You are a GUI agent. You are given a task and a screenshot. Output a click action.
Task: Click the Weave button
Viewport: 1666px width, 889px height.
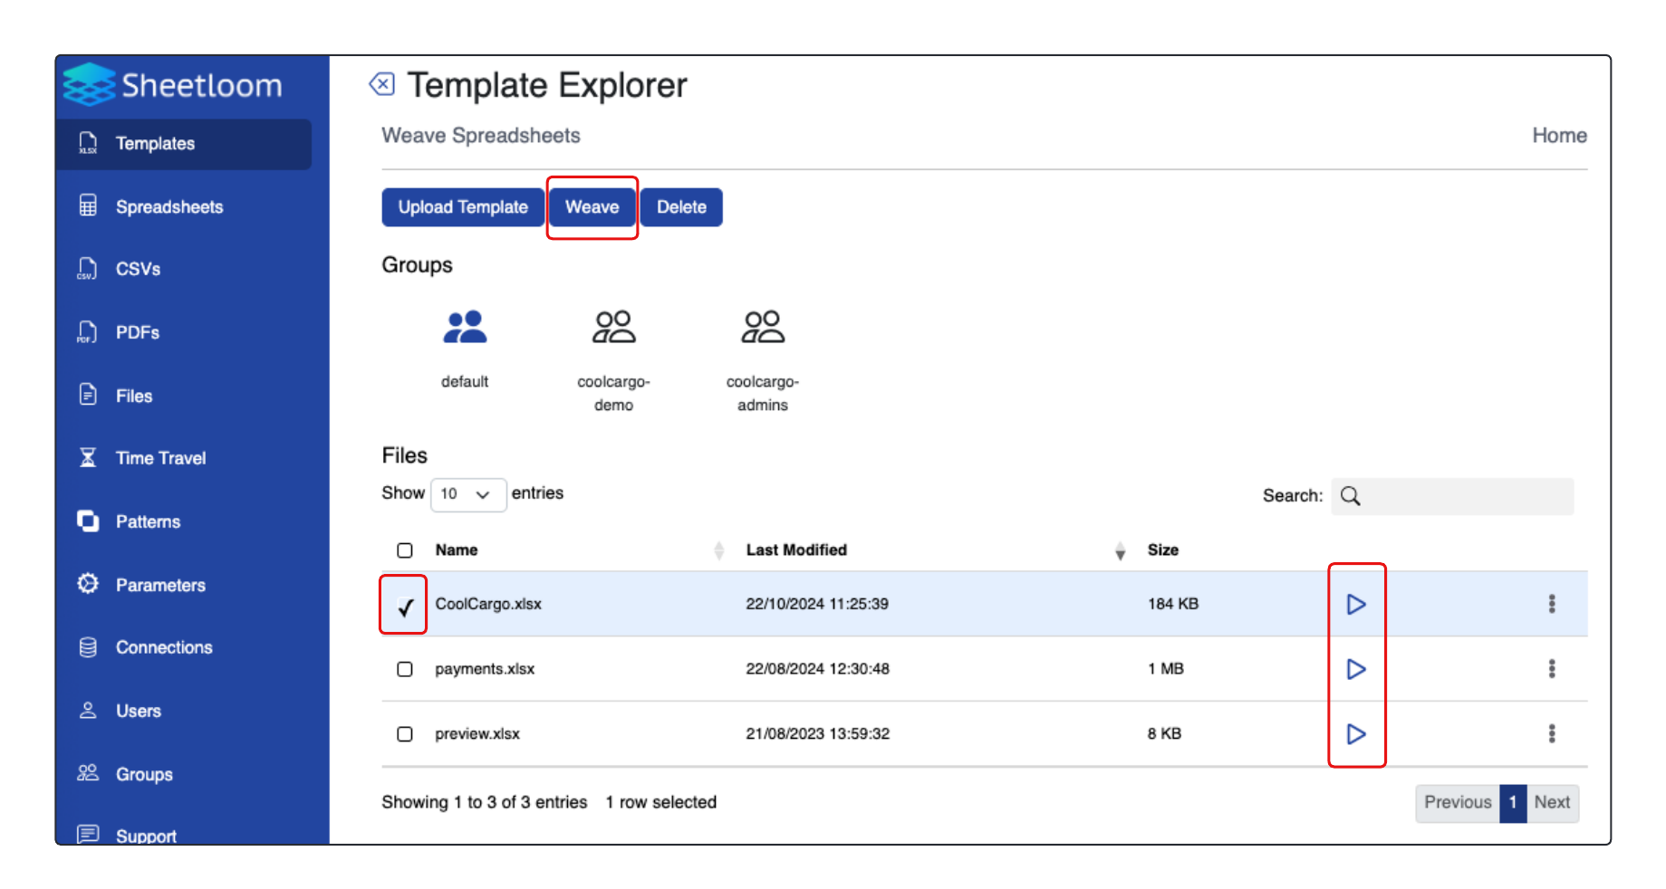click(592, 207)
